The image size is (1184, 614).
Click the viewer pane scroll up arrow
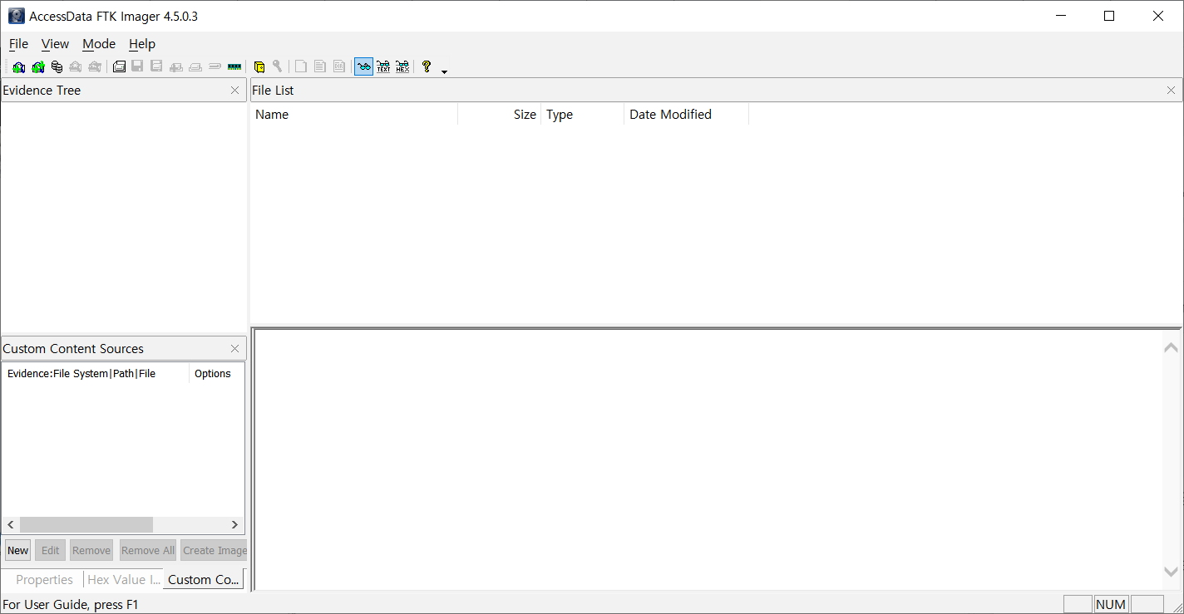coord(1171,348)
